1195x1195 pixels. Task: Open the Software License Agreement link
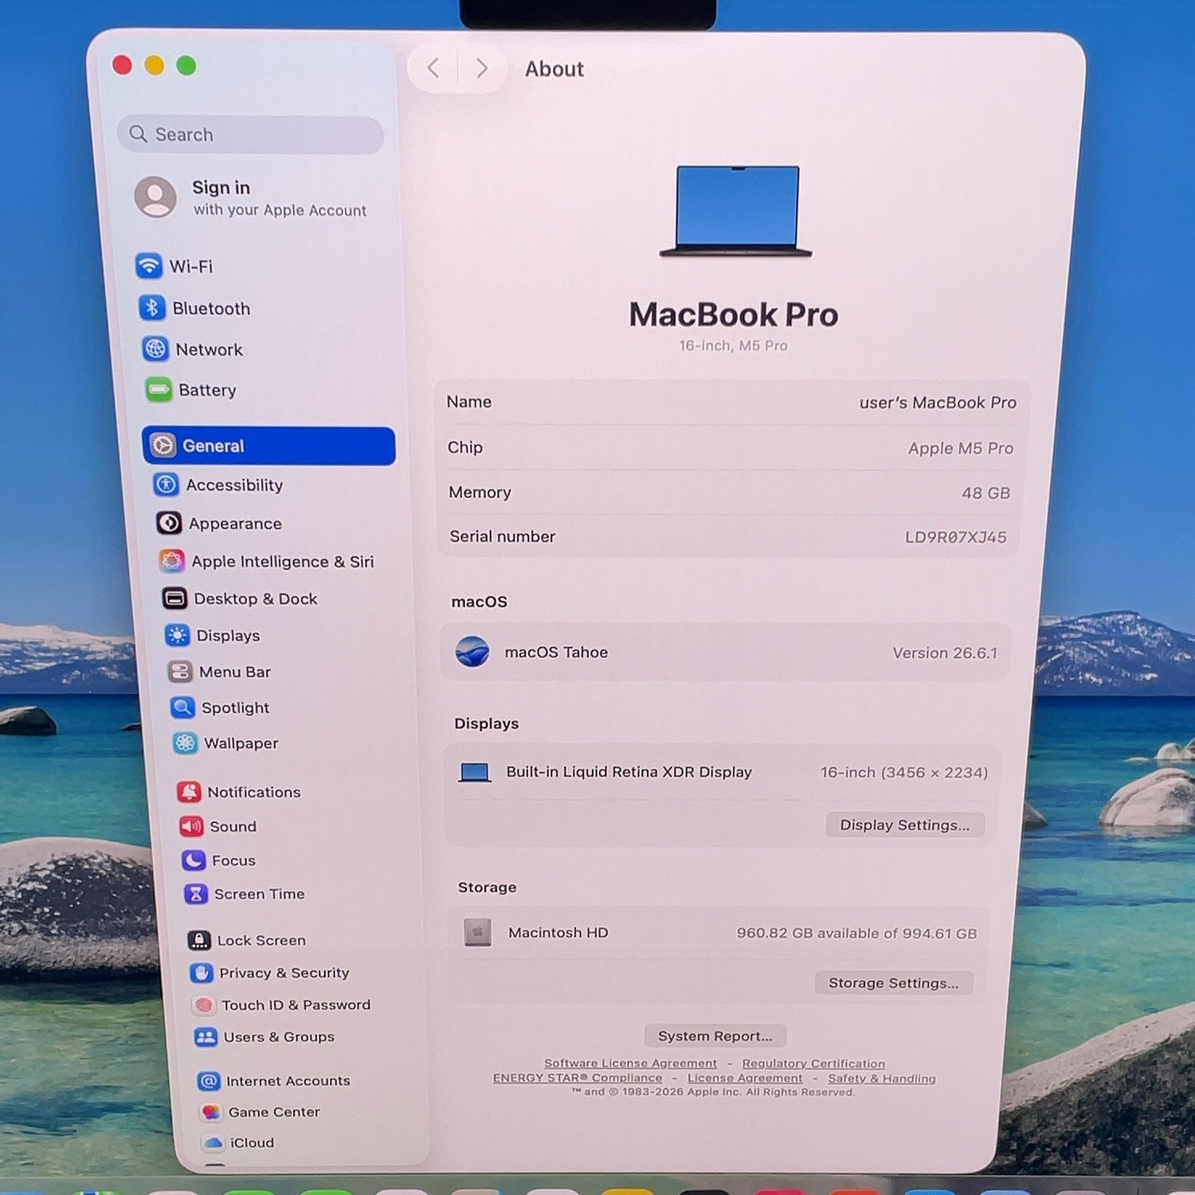[x=630, y=1063]
